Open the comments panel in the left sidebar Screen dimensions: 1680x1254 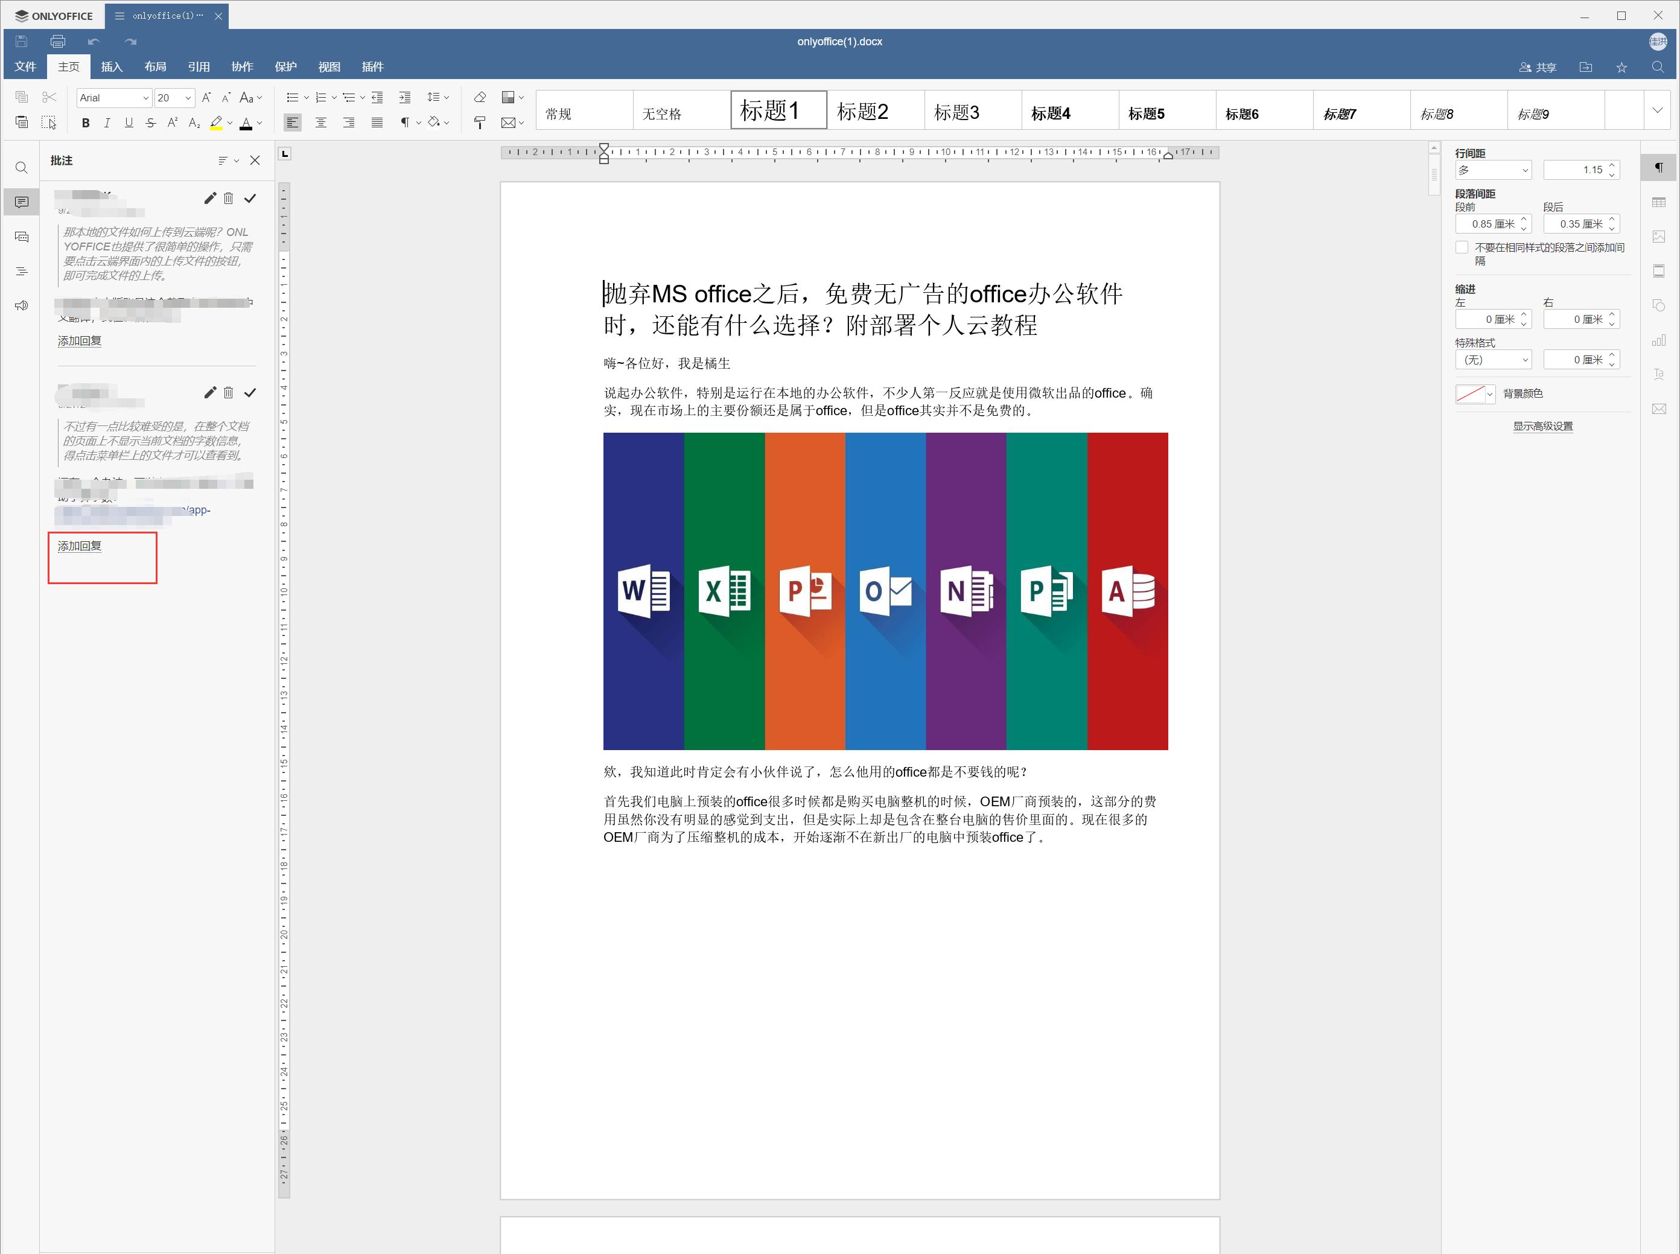(21, 201)
